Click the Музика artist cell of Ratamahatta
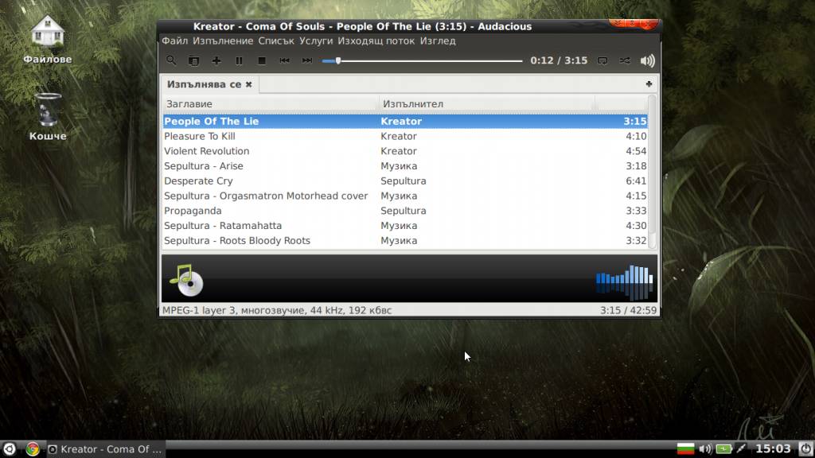The image size is (815, 458). tap(399, 226)
